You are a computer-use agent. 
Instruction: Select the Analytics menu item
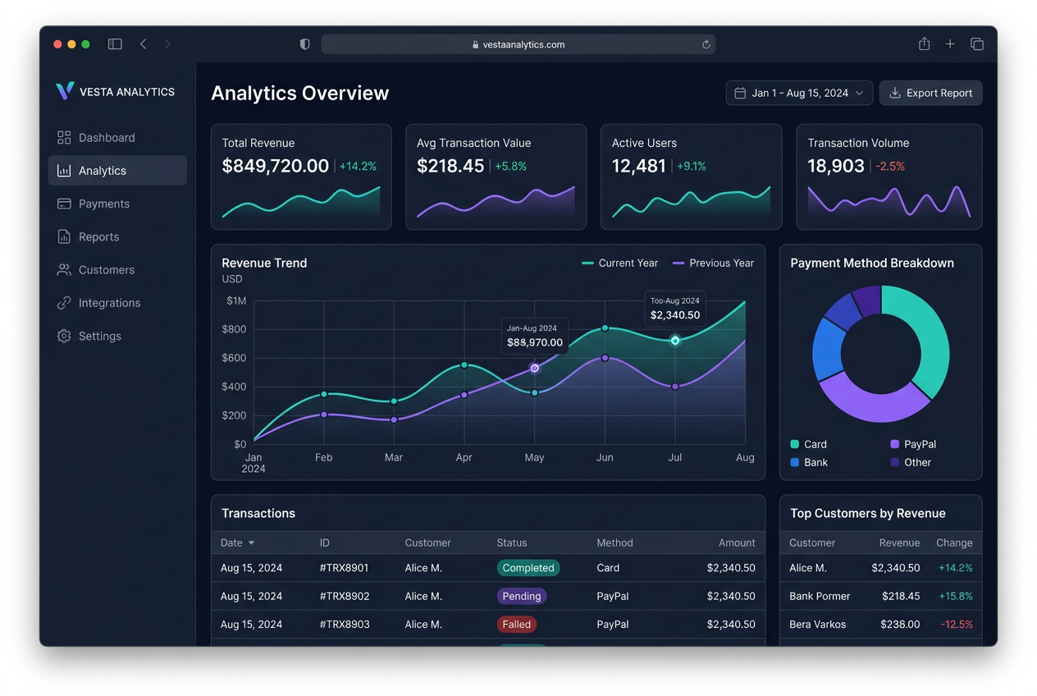click(x=117, y=171)
